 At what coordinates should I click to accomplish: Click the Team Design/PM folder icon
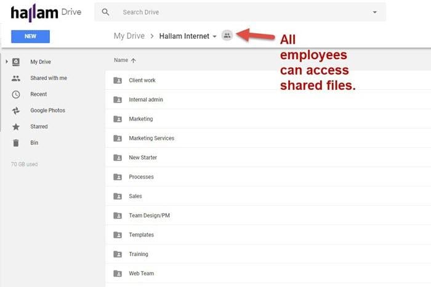[118, 216]
